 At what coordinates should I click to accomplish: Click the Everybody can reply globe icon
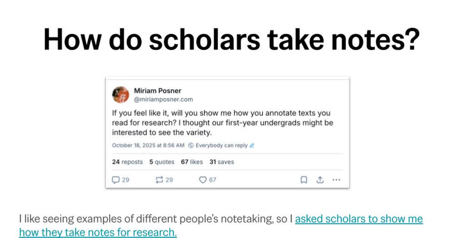191,146
